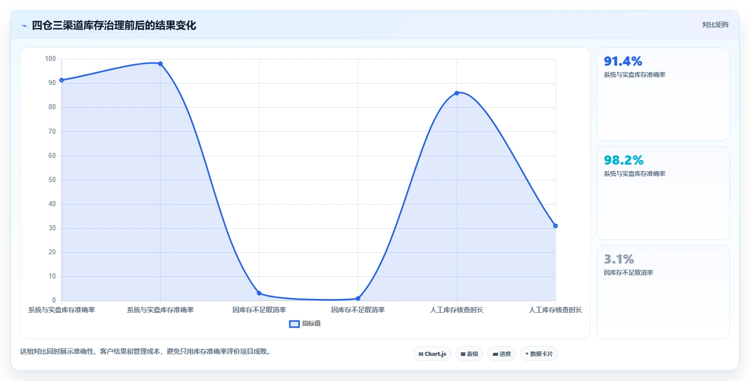Click the legend color box for 指标值
The height and width of the screenshot is (381, 750).
coord(294,324)
